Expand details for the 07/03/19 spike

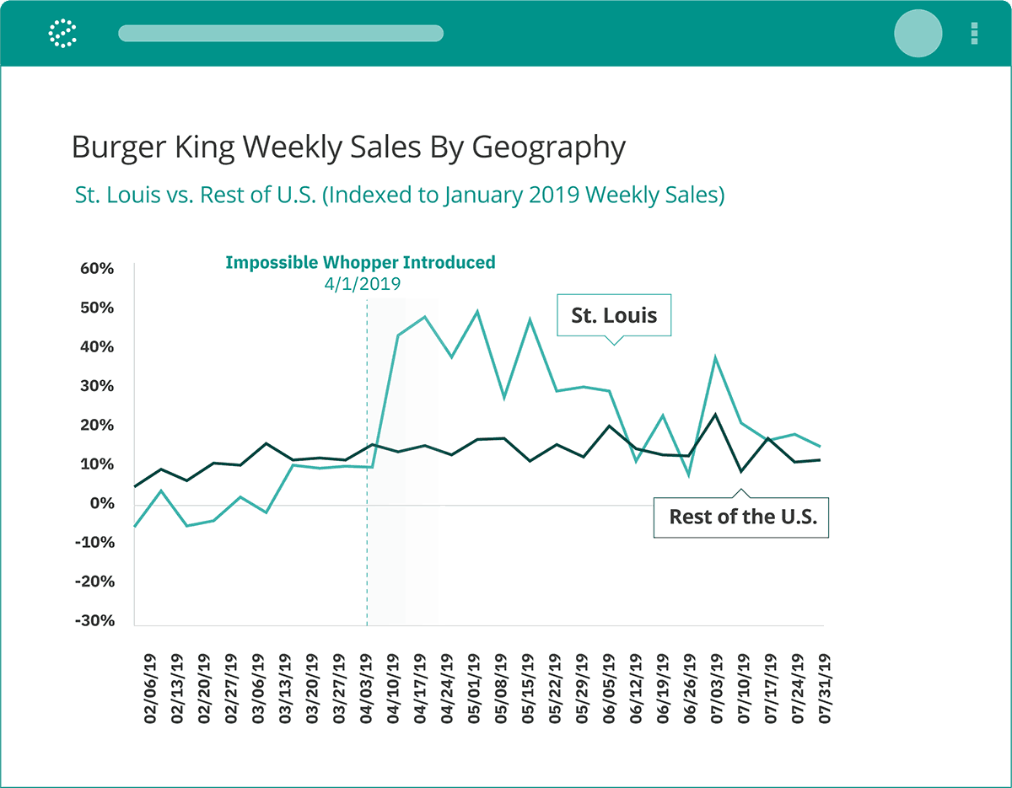(713, 357)
